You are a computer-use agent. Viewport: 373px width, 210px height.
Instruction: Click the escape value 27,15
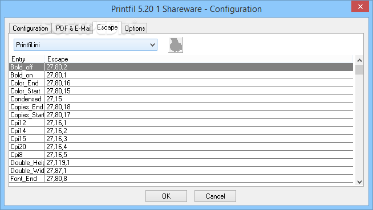[x=54, y=99]
